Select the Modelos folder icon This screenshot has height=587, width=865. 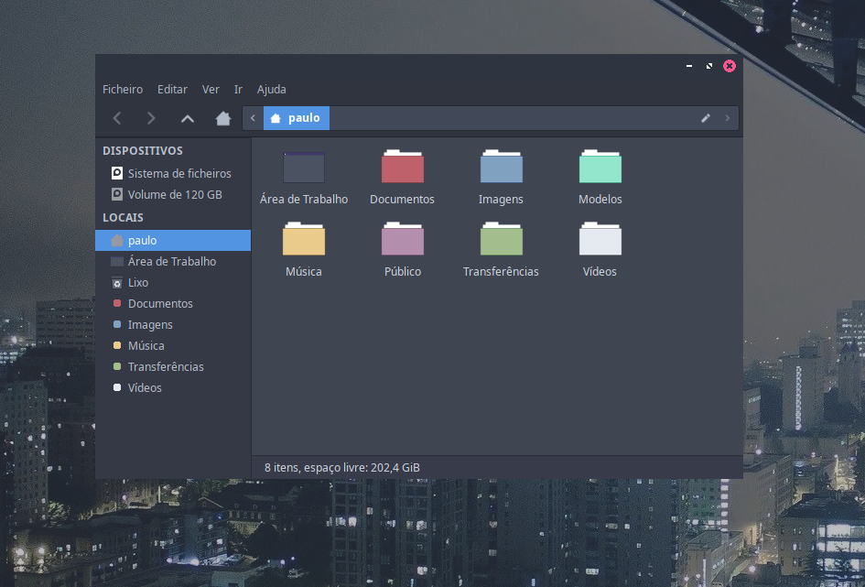(x=600, y=168)
